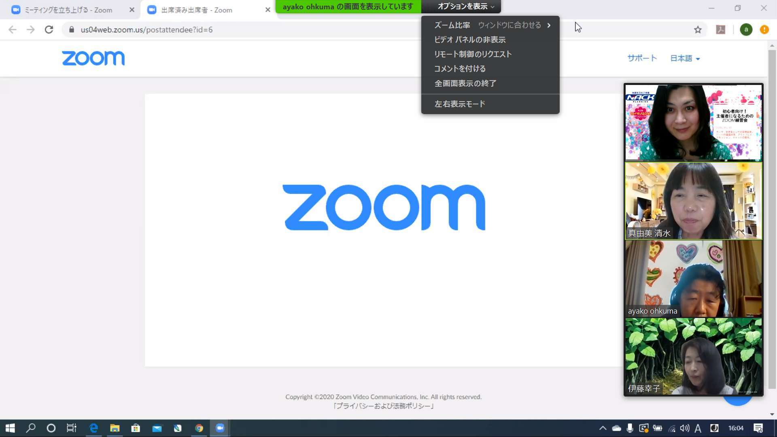
Task: Expand the ズーム比率 submenu arrow
Action: click(549, 25)
